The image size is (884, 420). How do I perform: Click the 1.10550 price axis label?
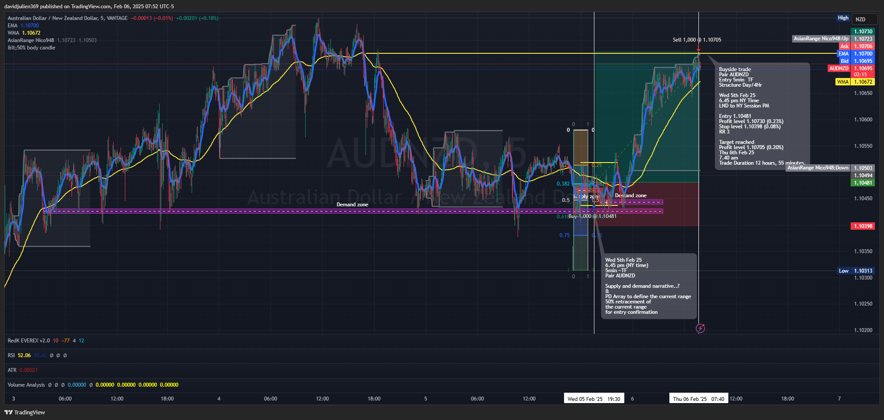(863, 146)
